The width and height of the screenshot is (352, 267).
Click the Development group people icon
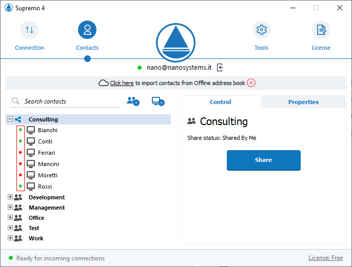tap(18, 197)
